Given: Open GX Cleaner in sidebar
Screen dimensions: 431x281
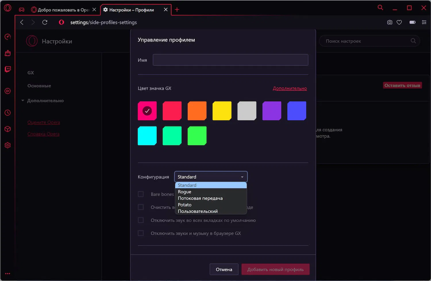Looking at the screenshot, I should click(8, 53).
